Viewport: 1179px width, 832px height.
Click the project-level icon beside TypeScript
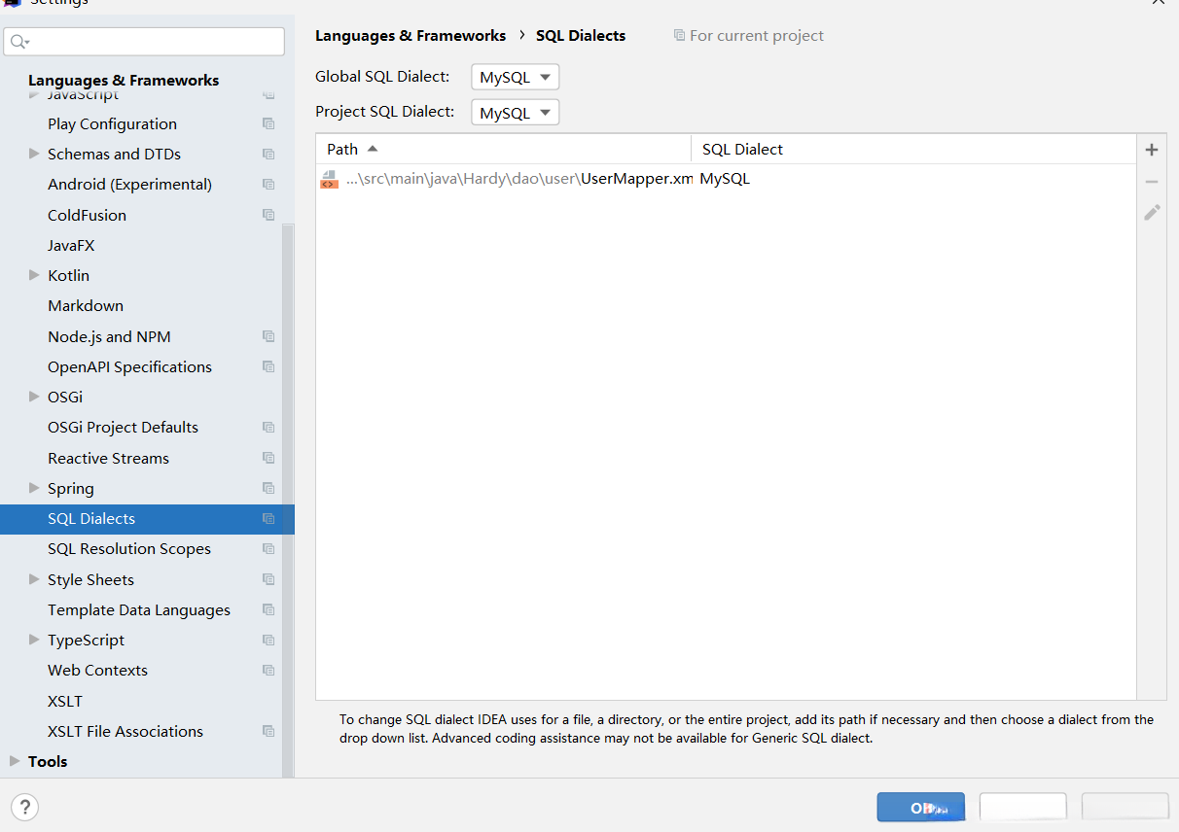[x=268, y=640]
